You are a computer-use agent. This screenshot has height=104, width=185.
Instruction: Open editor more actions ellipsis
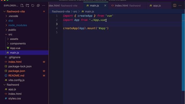180,5
